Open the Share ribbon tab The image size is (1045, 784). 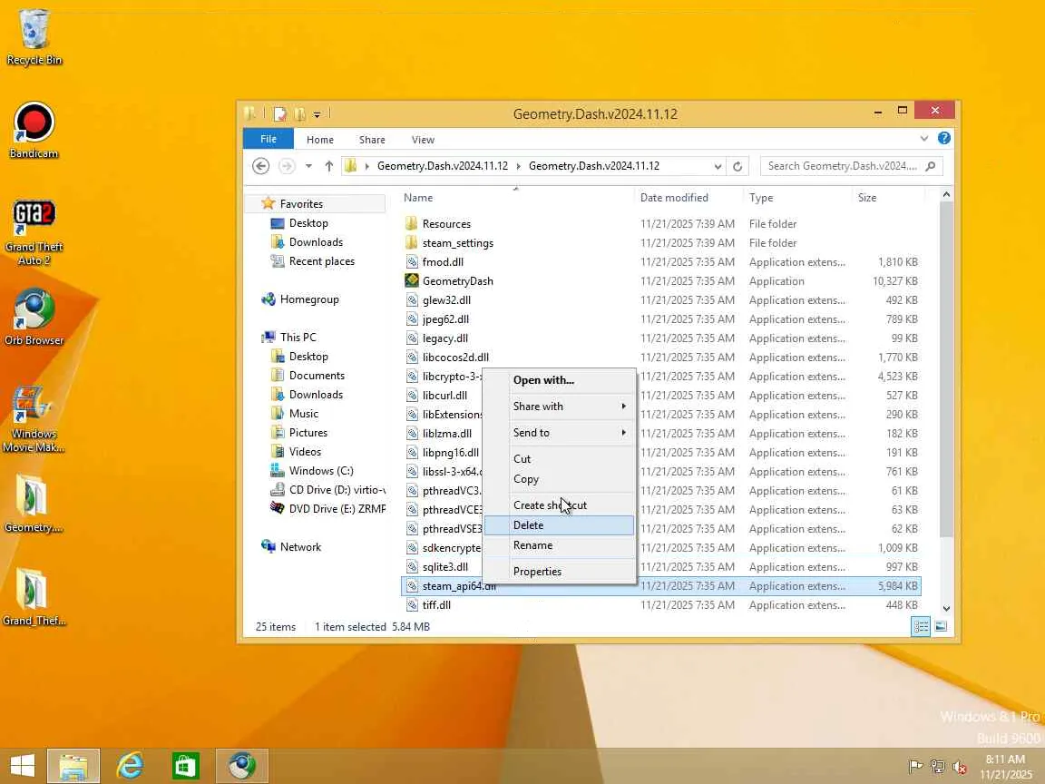(x=372, y=140)
